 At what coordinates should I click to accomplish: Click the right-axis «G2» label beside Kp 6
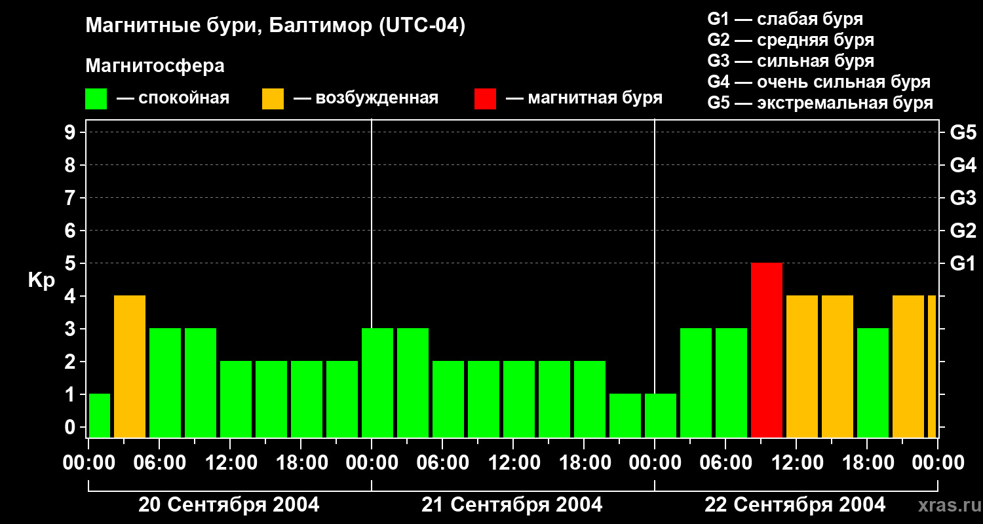pyautogui.click(x=963, y=231)
